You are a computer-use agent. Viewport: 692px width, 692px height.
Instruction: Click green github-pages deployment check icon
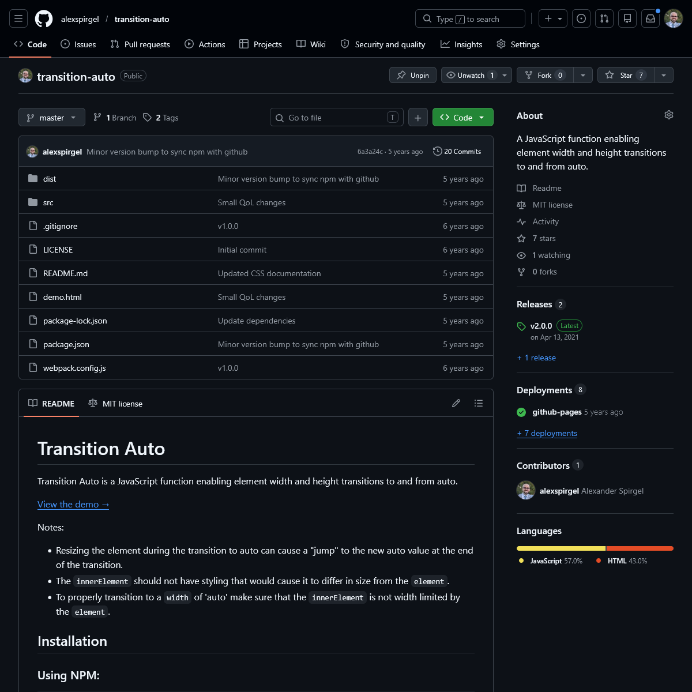coord(521,412)
